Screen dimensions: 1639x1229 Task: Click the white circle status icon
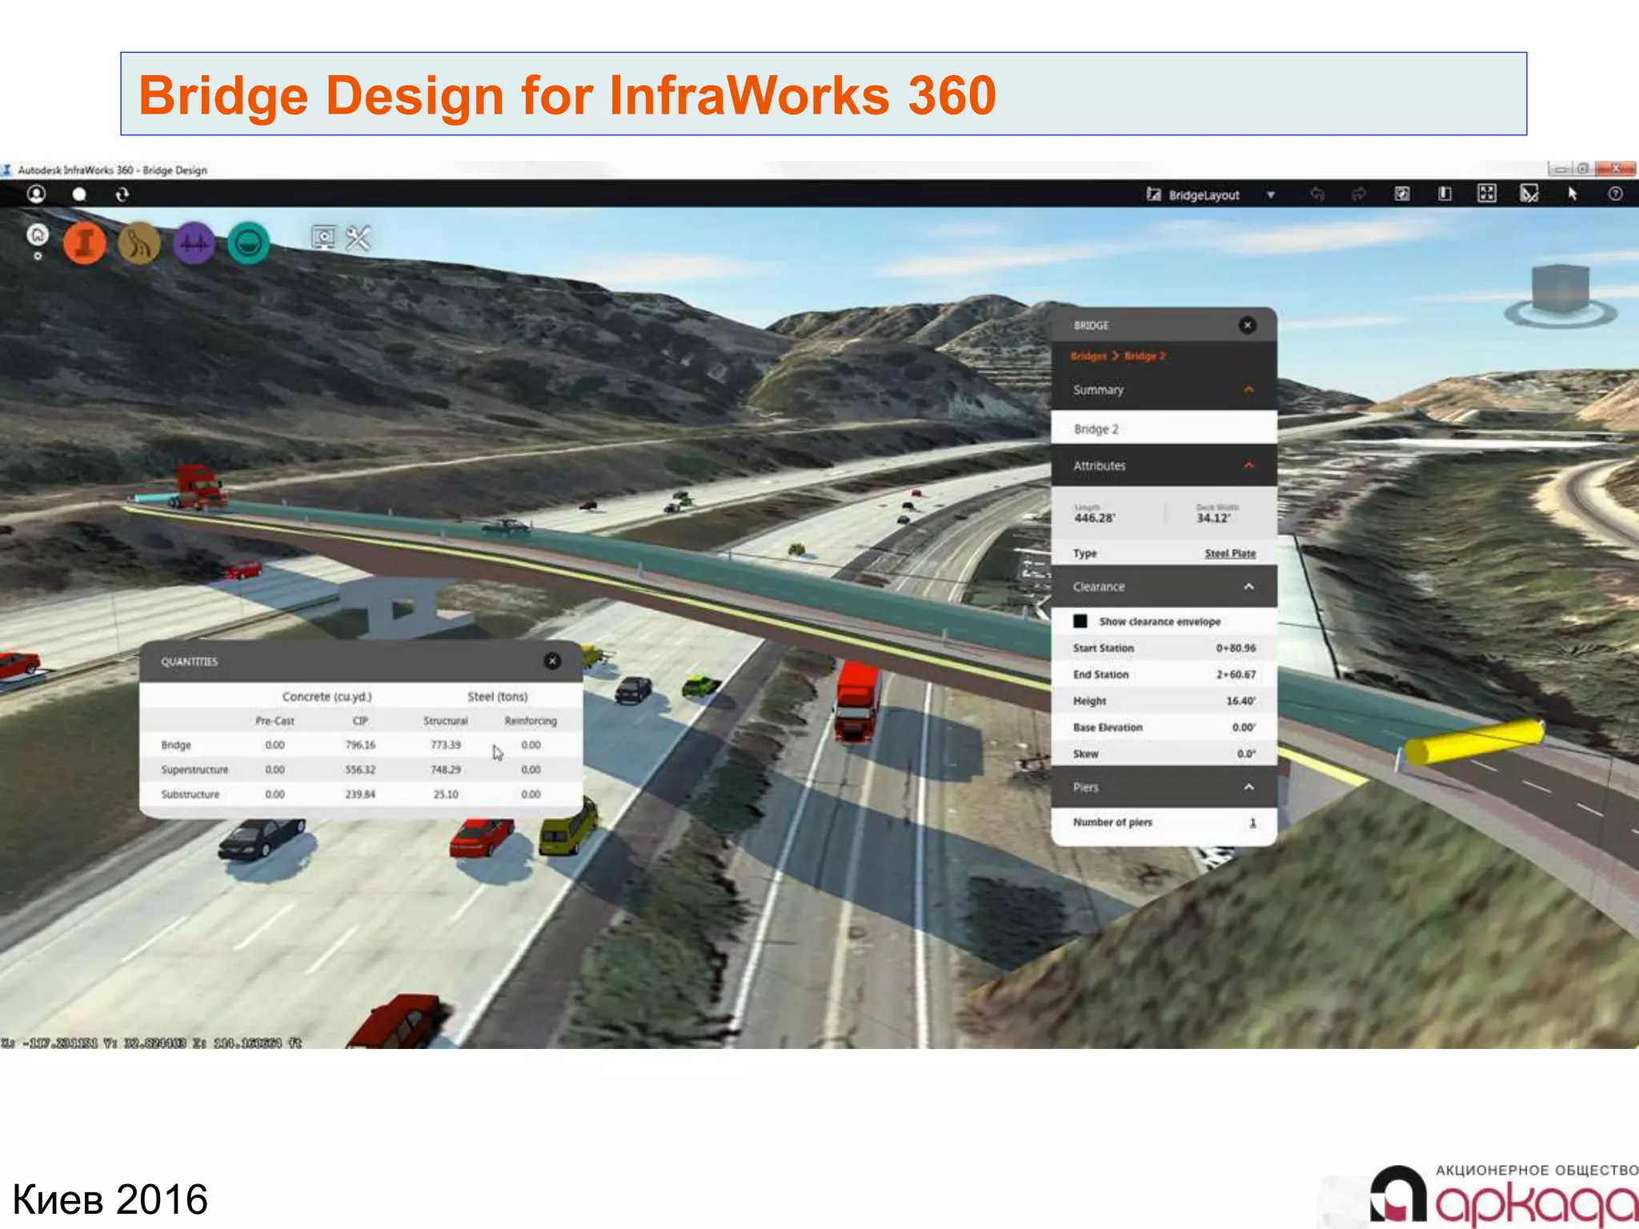pyautogui.click(x=79, y=194)
